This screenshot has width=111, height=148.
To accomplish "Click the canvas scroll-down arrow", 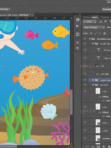I will [71, 144].
